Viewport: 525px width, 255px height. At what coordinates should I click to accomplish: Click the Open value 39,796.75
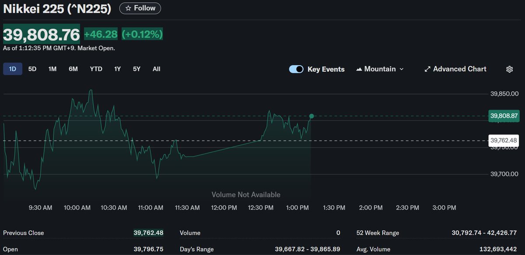click(x=148, y=249)
